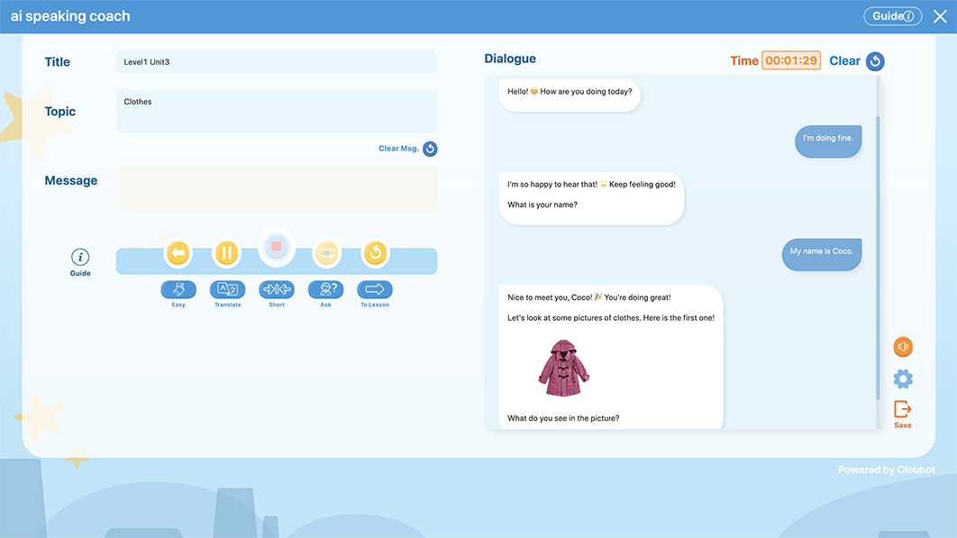The width and height of the screenshot is (957, 538).
Task: Click Clear Msg. to reset message
Action: click(407, 149)
